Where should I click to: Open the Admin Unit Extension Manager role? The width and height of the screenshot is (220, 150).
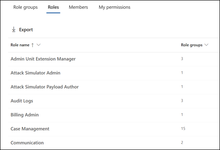click(43, 59)
